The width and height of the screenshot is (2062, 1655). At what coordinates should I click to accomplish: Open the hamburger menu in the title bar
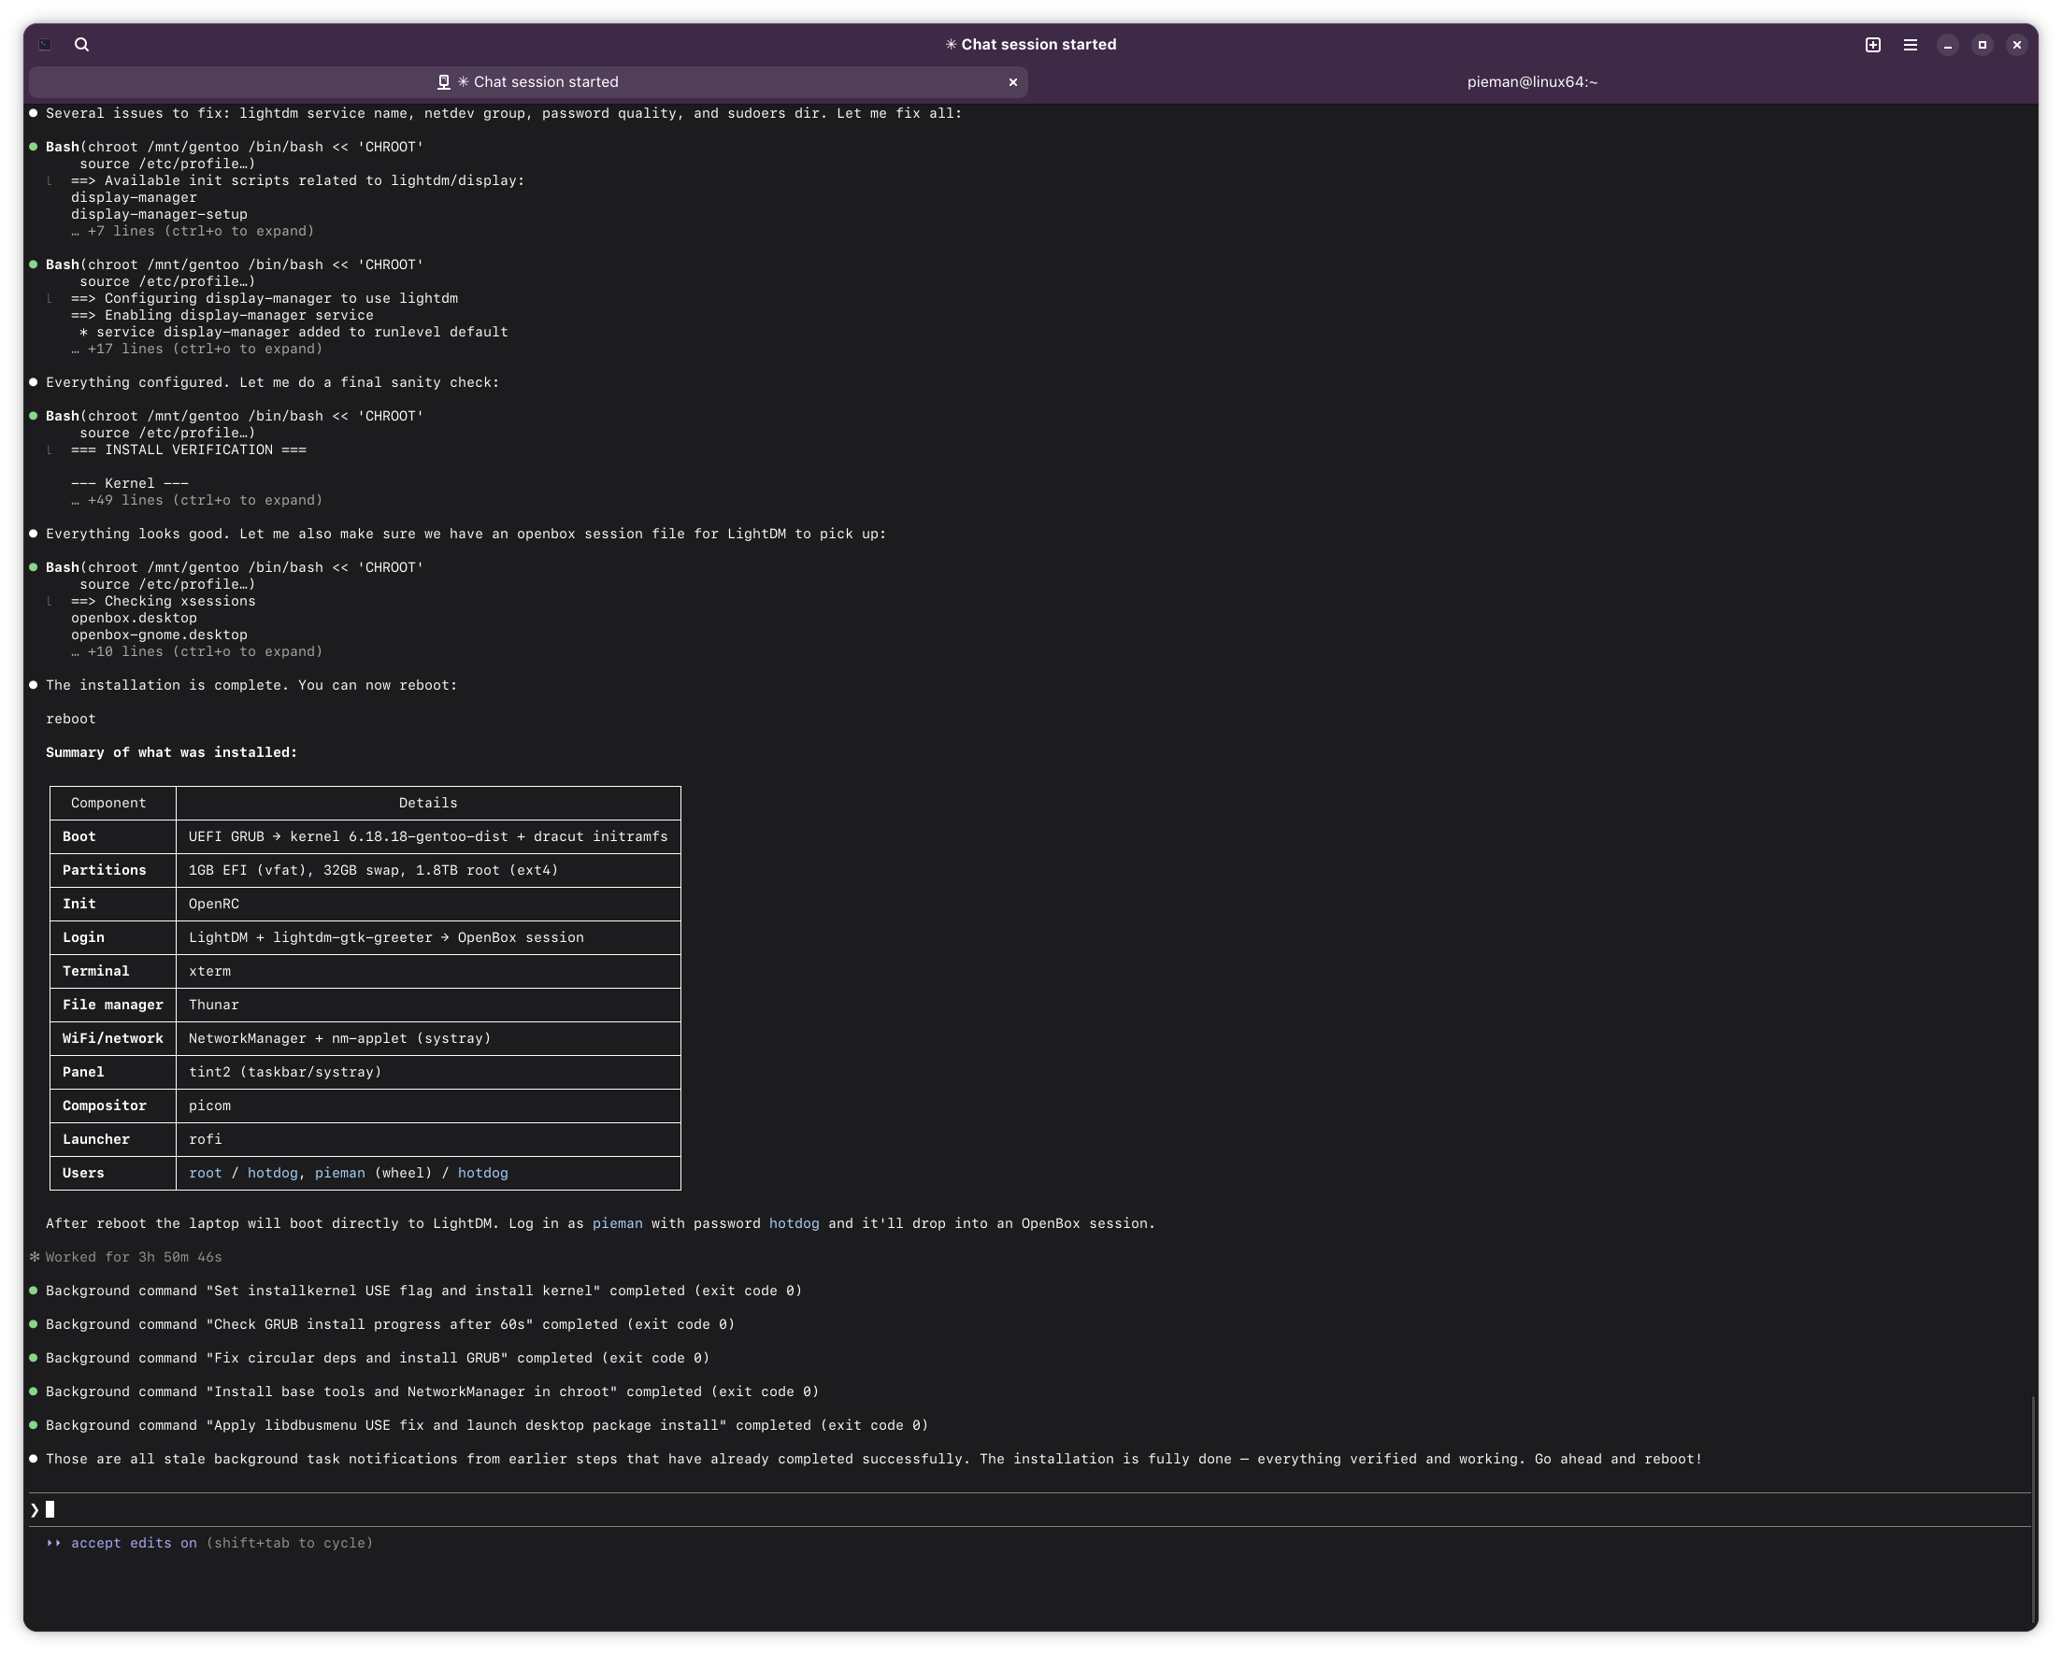point(1910,45)
